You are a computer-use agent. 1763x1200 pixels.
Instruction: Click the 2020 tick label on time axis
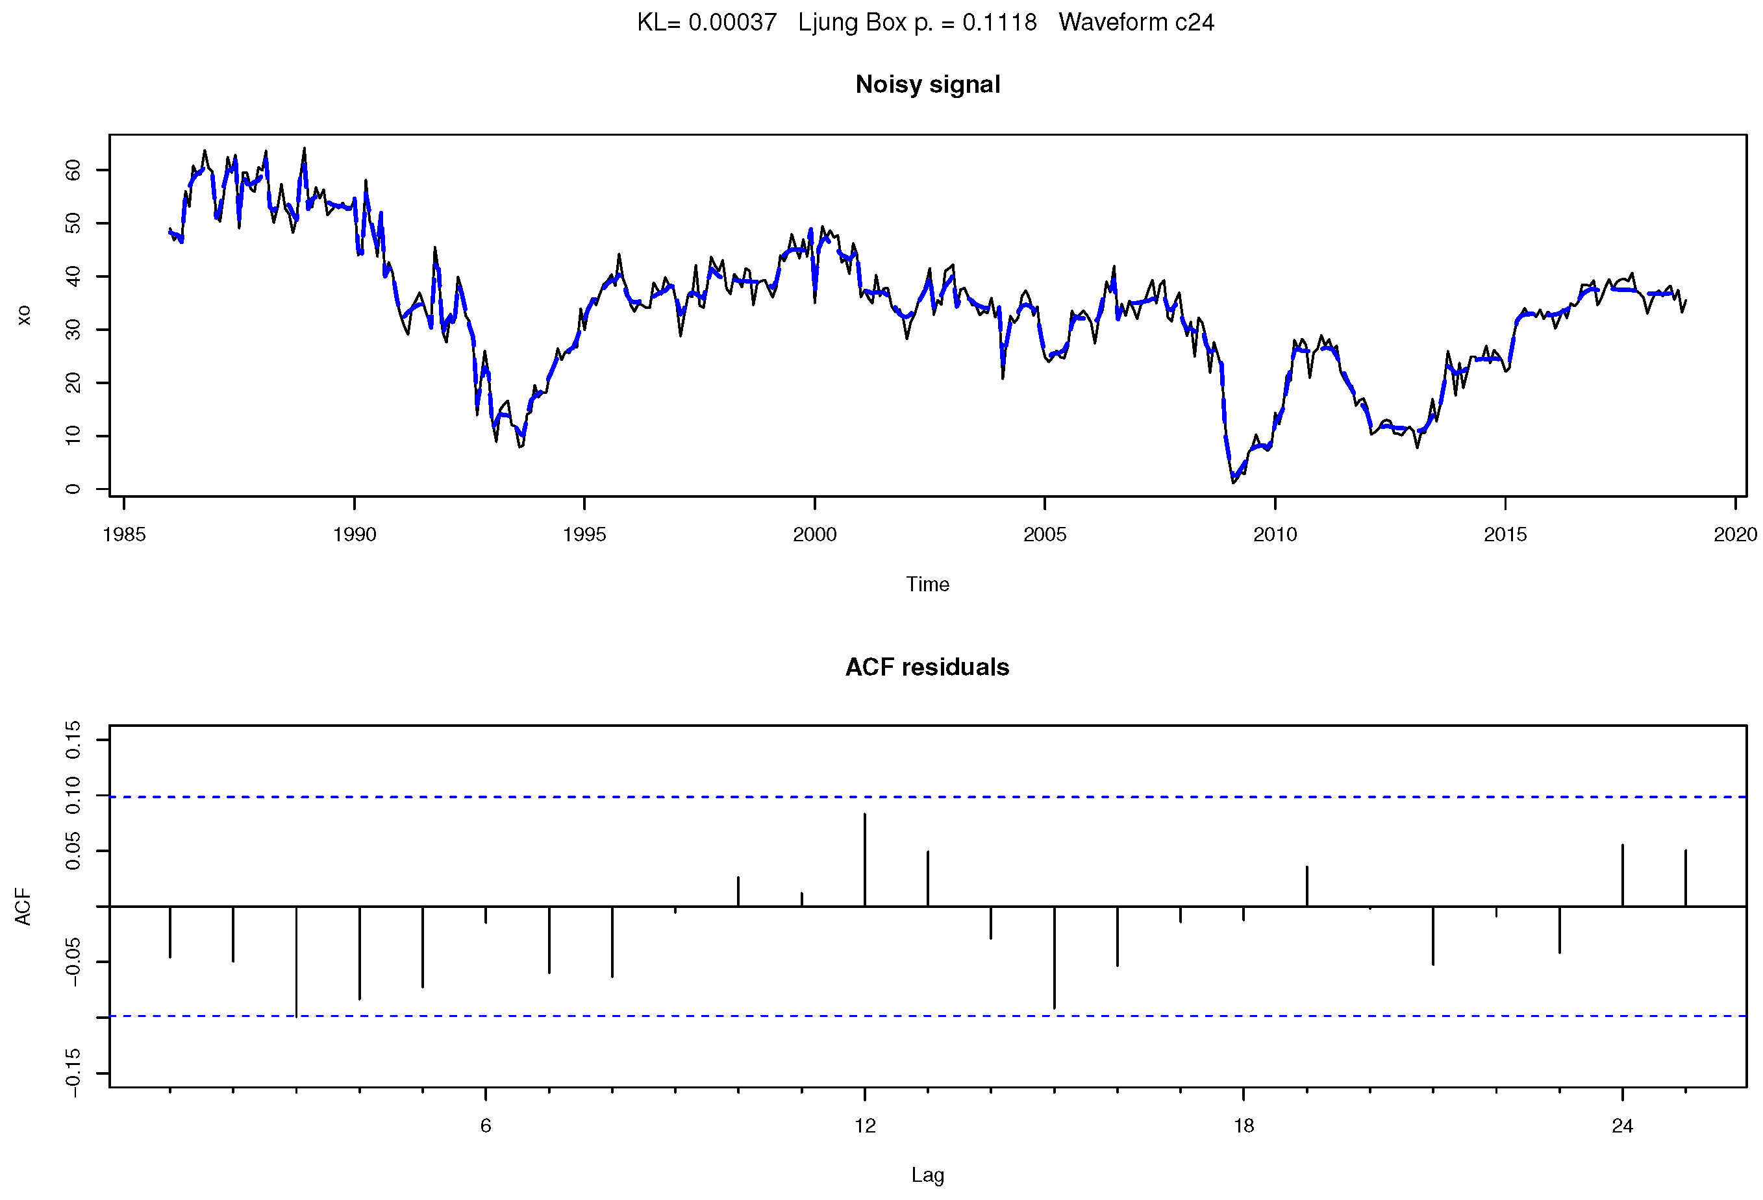point(1735,535)
